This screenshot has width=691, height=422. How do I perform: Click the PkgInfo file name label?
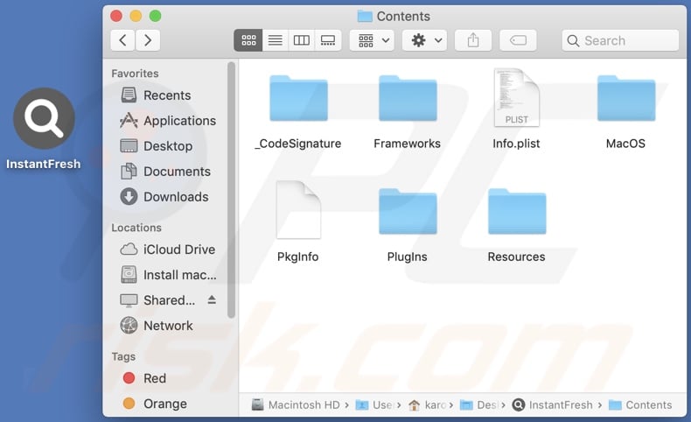(x=298, y=257)
